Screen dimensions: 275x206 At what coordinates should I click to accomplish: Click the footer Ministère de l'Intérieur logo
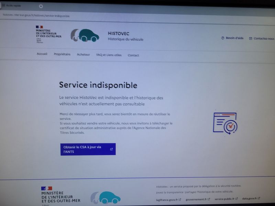pos(61,196)
